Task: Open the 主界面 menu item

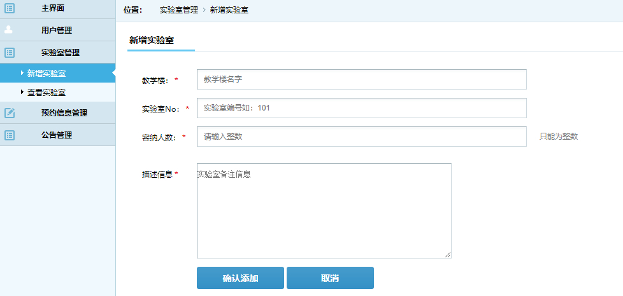Action: click(x=57, y=8)
